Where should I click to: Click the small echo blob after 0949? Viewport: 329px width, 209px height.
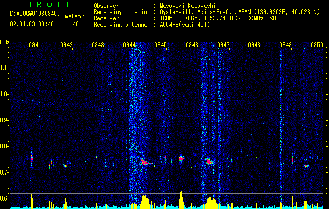(x=306, y=166)
